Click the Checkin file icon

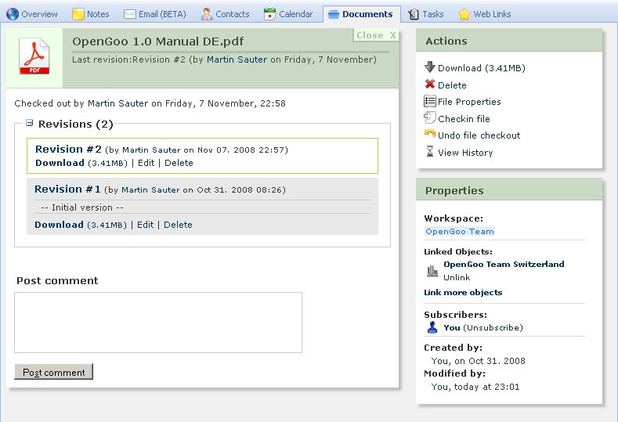click(429, 118)
